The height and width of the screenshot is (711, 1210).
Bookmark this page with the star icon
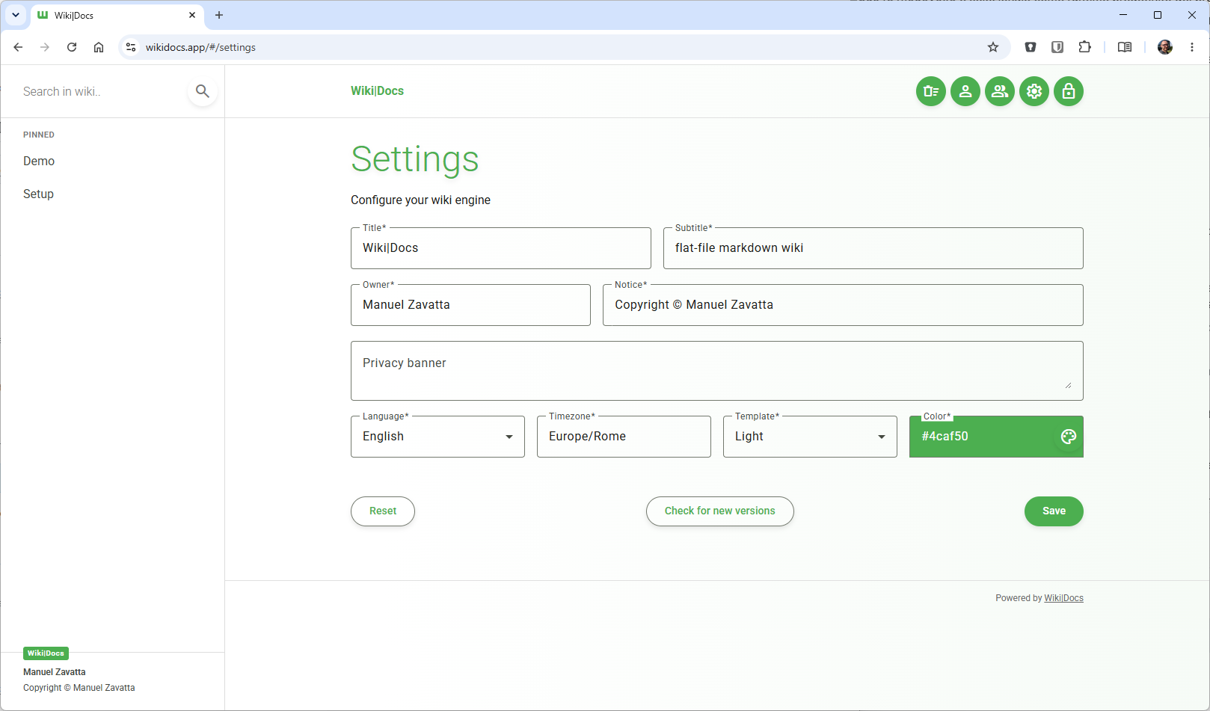pos(993,47)
